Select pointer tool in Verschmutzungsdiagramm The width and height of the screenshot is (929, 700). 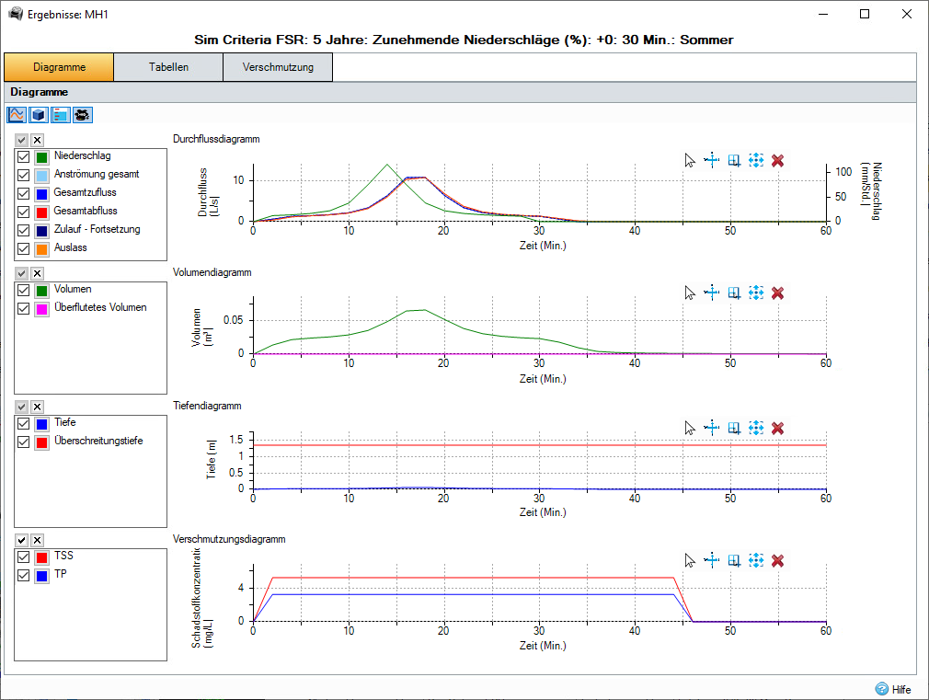pyautogui.click(x=690, y=560)
